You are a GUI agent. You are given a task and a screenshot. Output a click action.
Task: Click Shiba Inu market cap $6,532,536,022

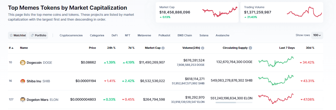(x=153, y=81)
